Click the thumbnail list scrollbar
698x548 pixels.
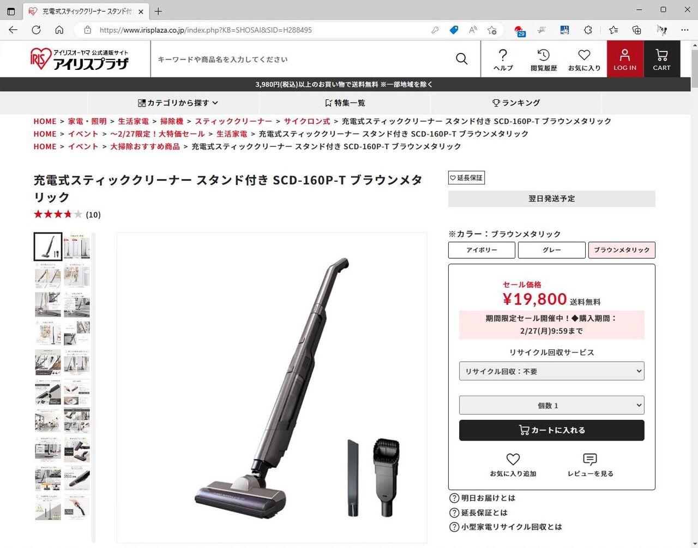pos(93,388)
